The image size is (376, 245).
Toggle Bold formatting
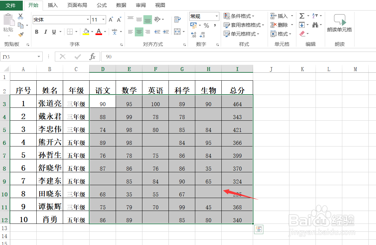[x=37, y=32]
